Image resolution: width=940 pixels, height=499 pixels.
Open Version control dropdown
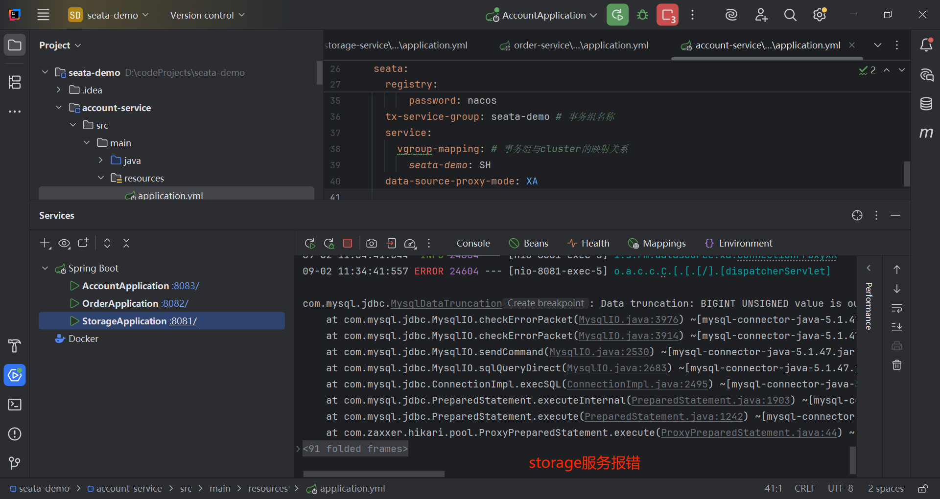coord(207,15)
